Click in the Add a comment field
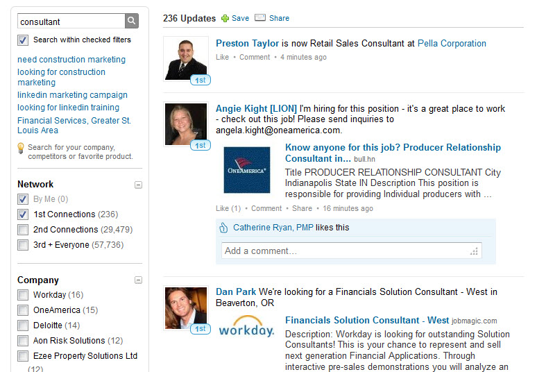 click(350, 251)
